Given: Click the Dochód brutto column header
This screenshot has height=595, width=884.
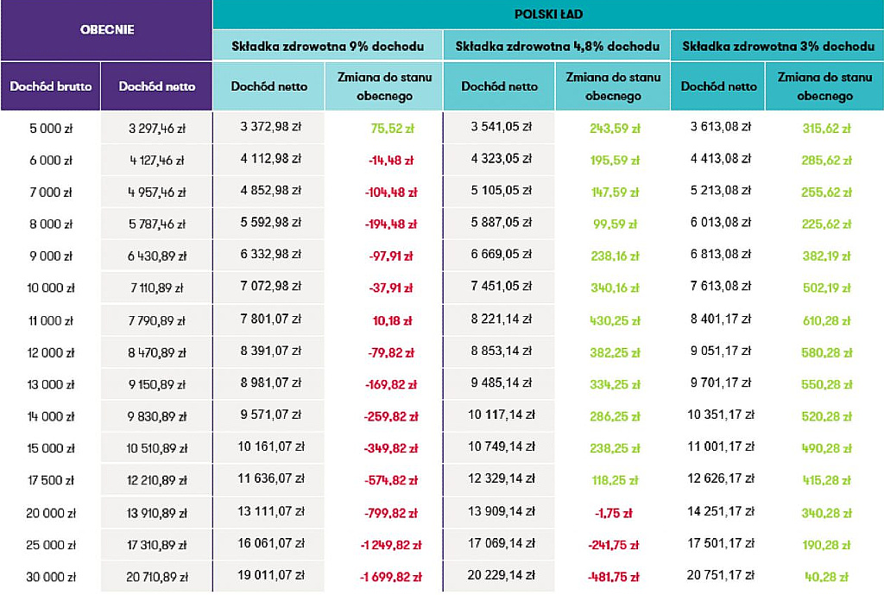Looking at the screenshot, I should 51,86.
